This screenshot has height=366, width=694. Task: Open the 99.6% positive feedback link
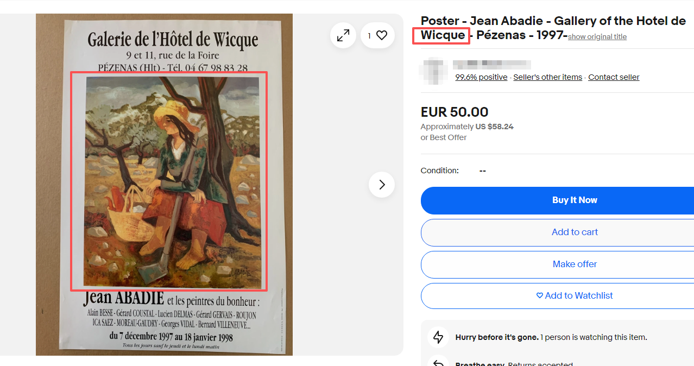(481, 77)
